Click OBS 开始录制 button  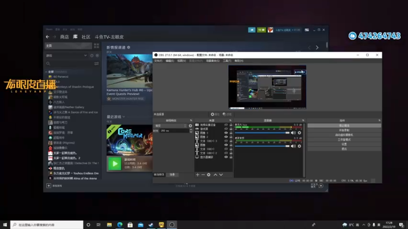click(x=344, y=130)
